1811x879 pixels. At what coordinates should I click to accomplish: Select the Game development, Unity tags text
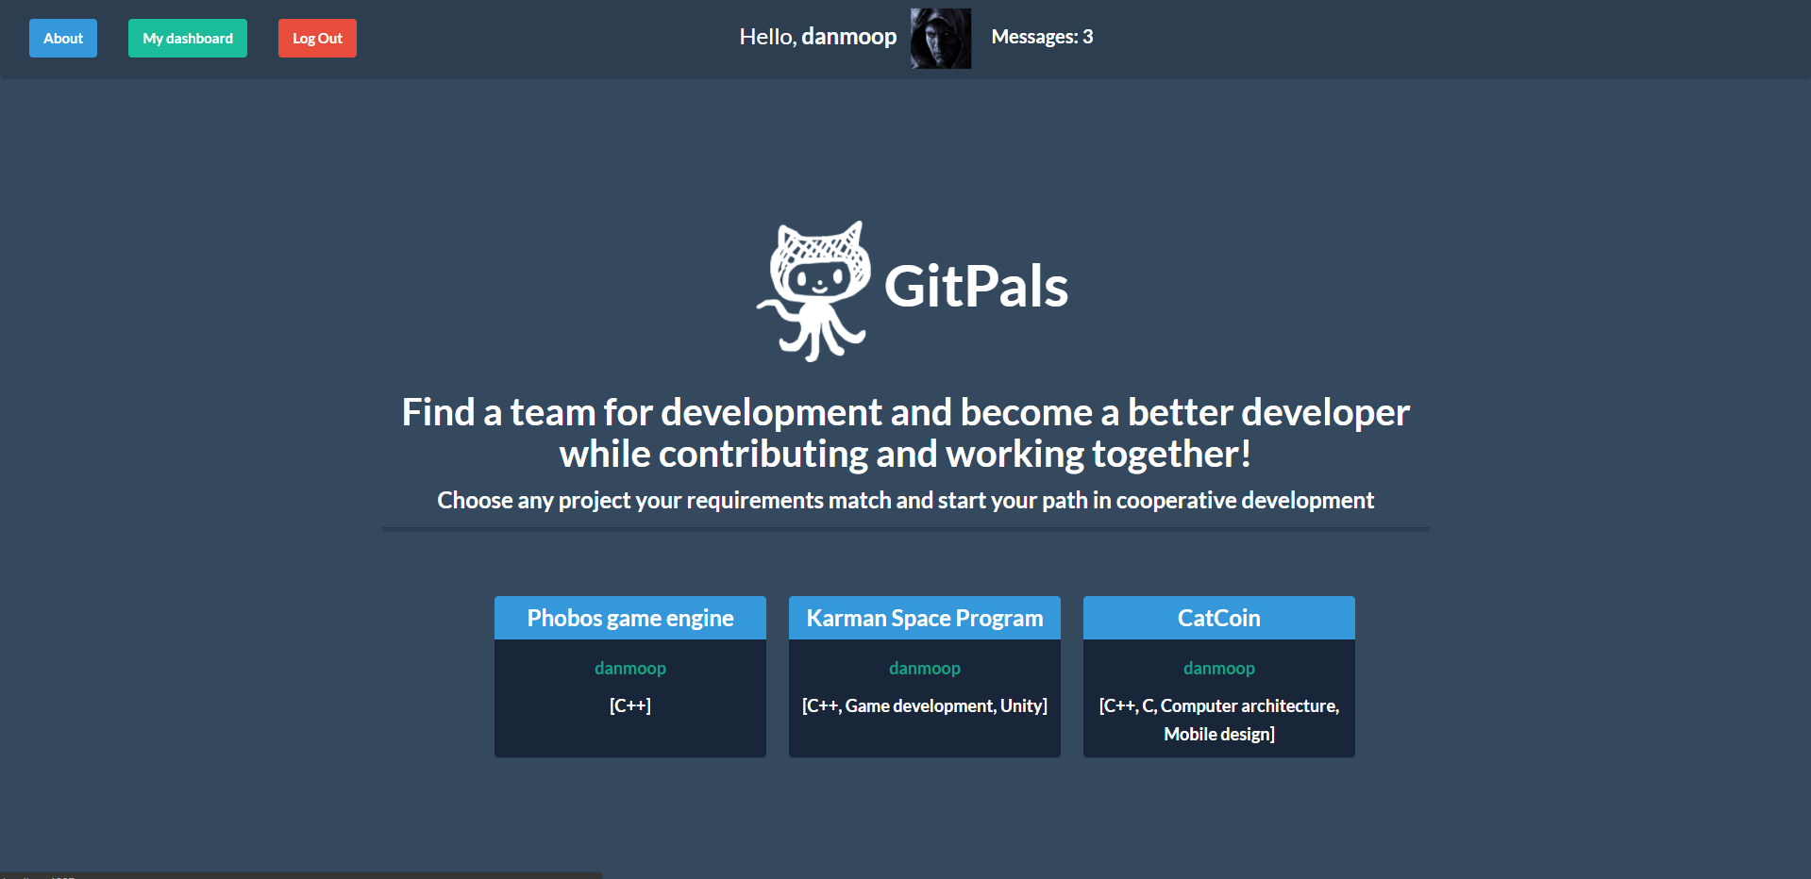click(947, 705)
